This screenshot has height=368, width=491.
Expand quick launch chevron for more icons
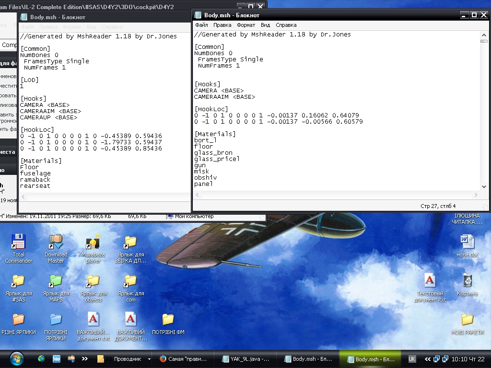click(84, 359)
